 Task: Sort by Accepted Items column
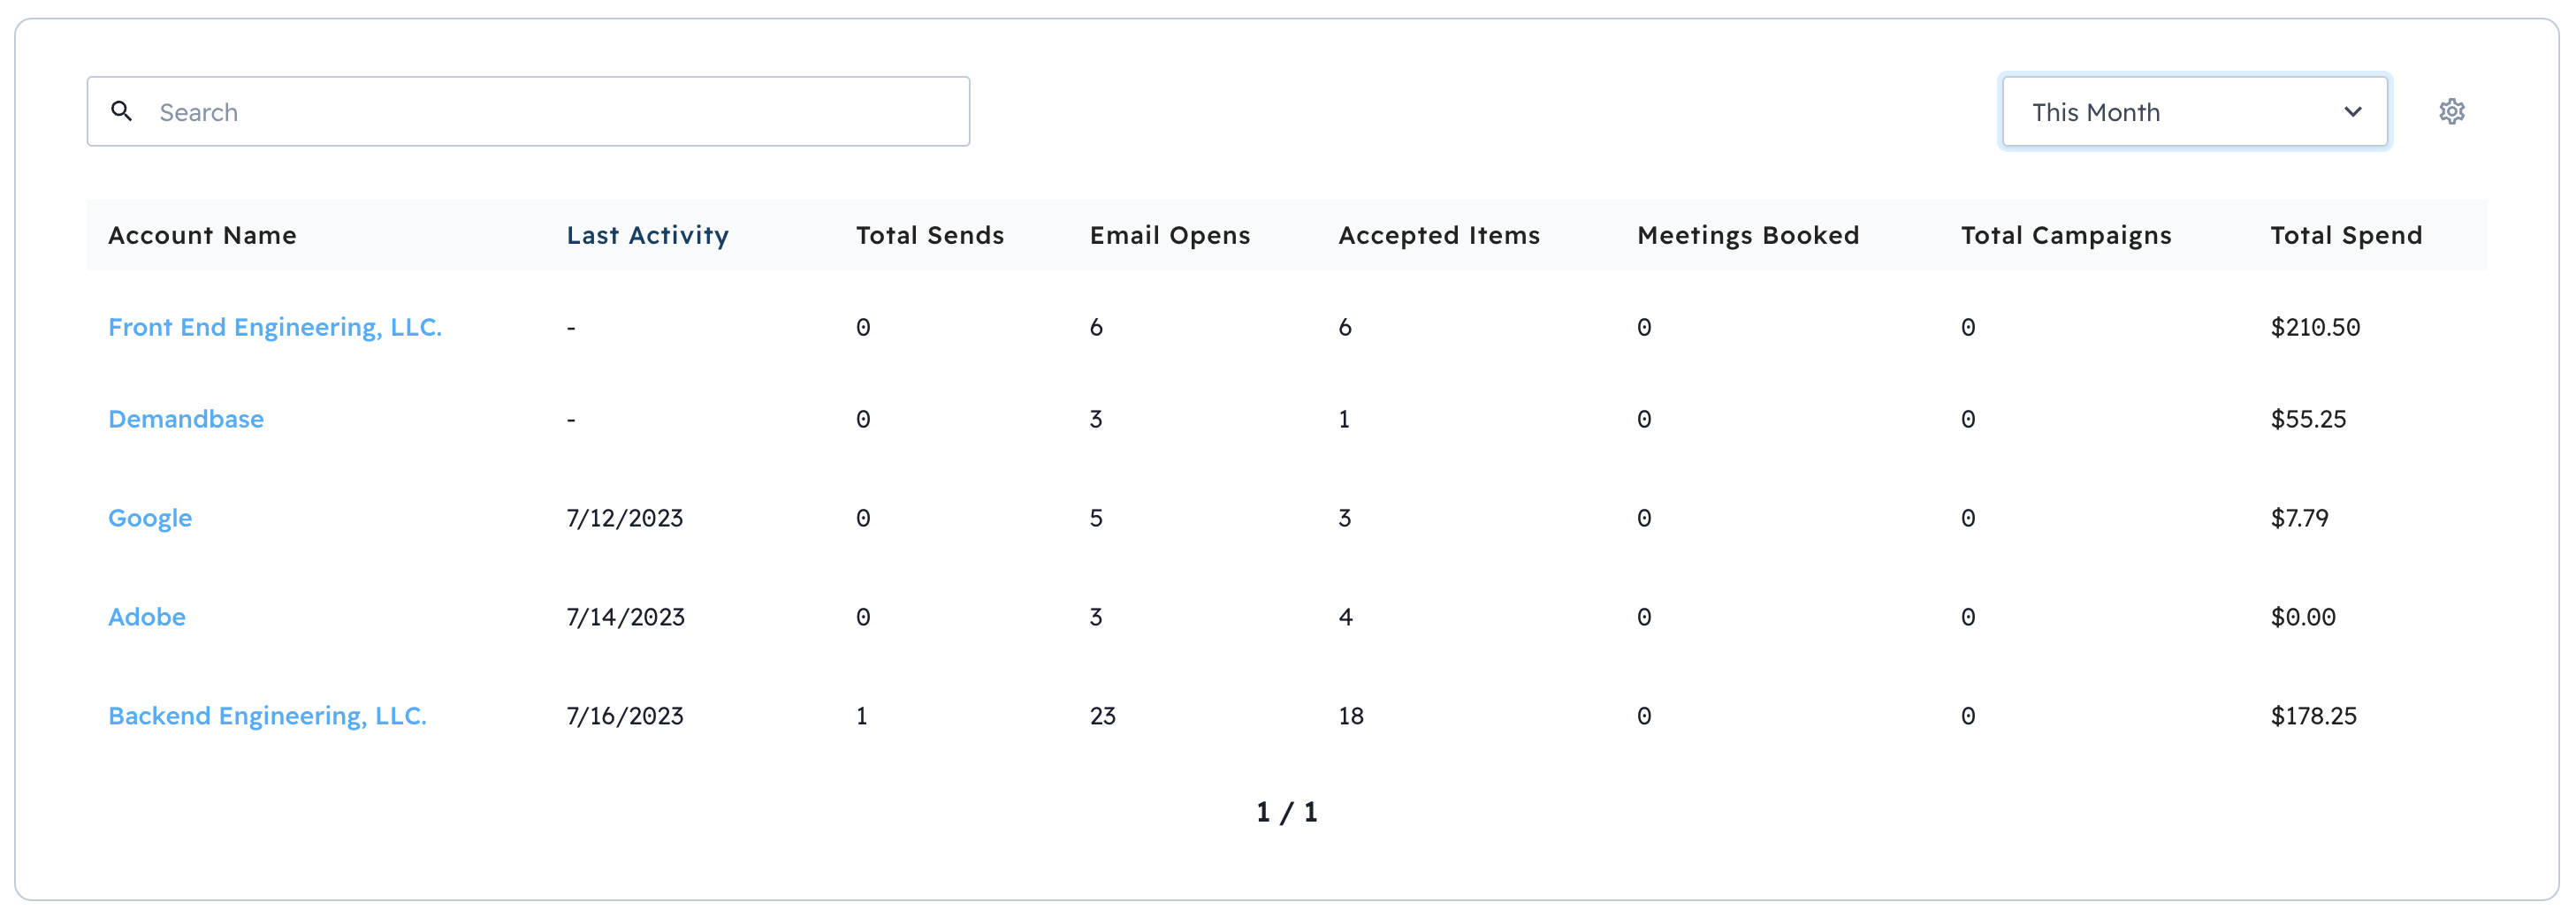[1438, 236]
